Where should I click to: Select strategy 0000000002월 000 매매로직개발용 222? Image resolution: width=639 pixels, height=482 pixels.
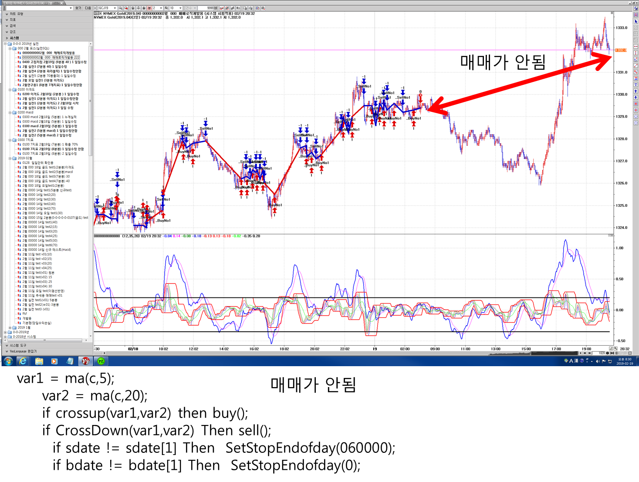[x=51, y=57]
